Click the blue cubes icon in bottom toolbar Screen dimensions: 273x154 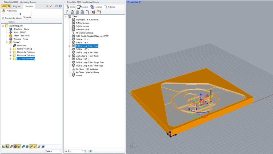(x=23, y=147)
